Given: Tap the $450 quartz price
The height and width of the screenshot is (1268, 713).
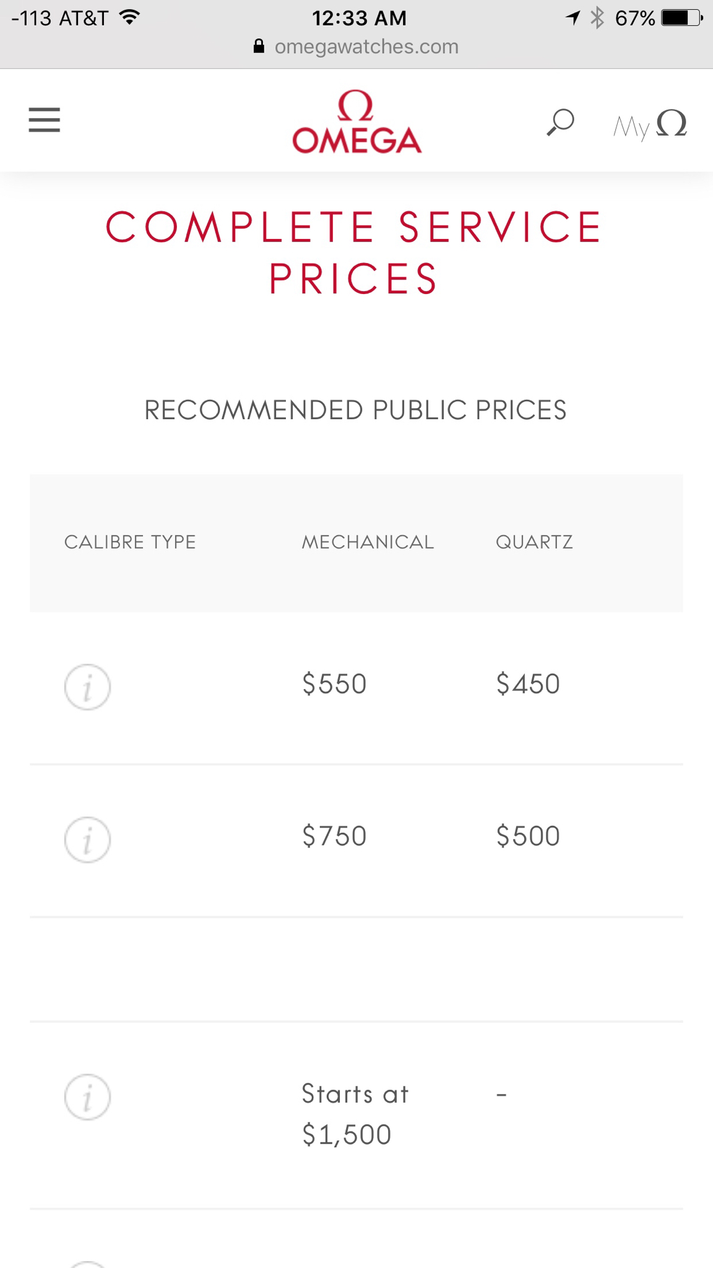Looking at the screenshot, I should [x=528, y=684].
